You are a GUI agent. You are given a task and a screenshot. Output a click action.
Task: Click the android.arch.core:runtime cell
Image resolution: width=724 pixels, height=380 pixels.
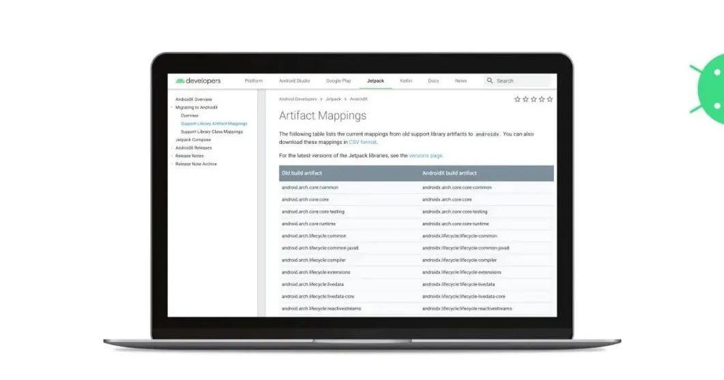308,224
